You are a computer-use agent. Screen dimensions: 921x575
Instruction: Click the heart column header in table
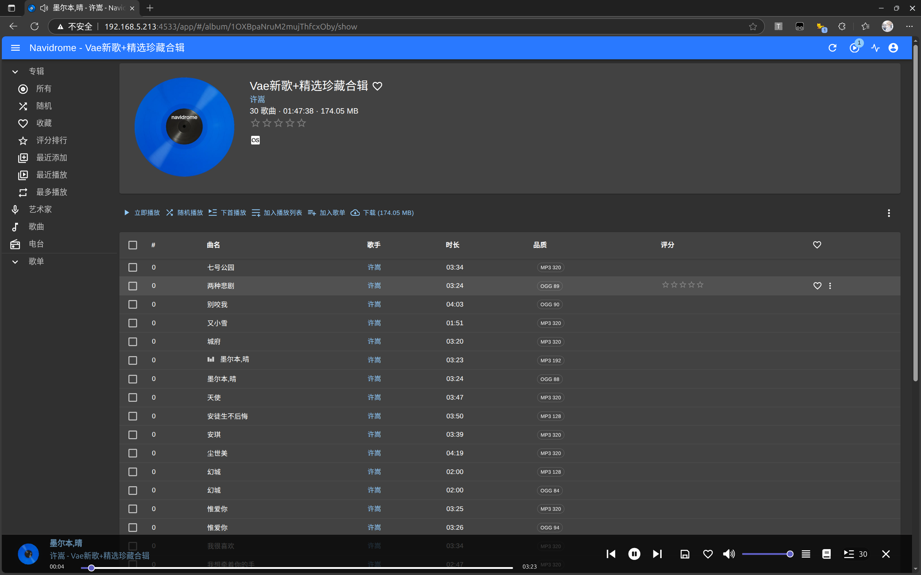817,245
